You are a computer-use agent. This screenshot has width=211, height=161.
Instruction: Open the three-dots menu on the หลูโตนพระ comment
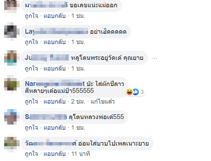(154, 58)
